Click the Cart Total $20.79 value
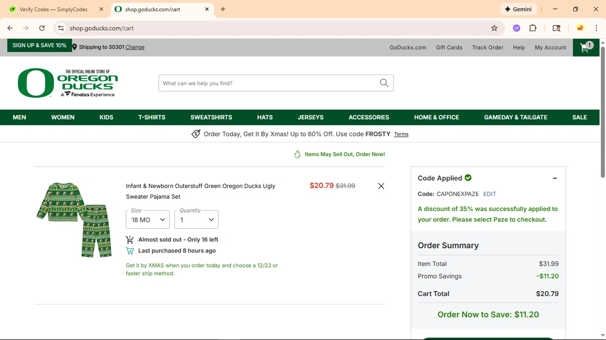Screen dimensions: 606x340 [x=547, y=294]
